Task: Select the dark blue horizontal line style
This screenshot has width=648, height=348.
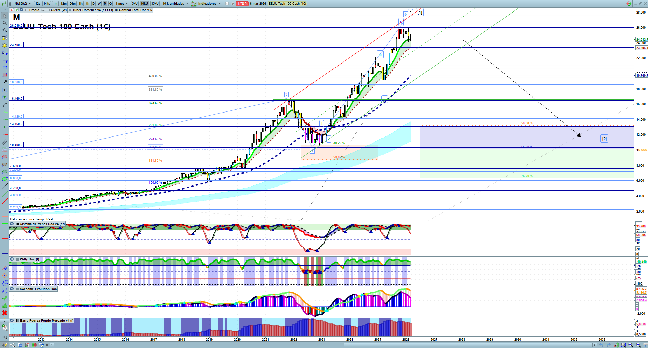Action: coord(5,253)
